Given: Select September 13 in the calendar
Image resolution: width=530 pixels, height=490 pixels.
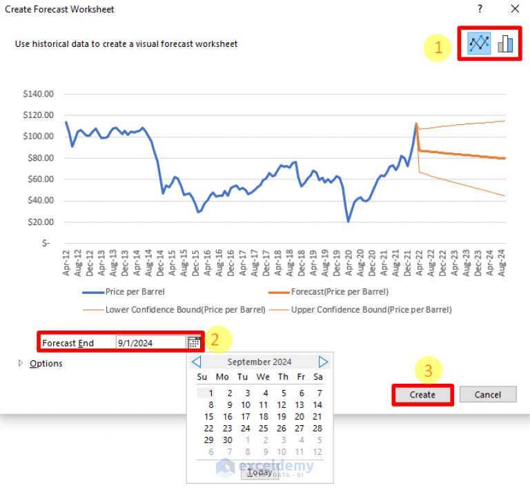Looking at the screenshot, I should pos(299,405).
